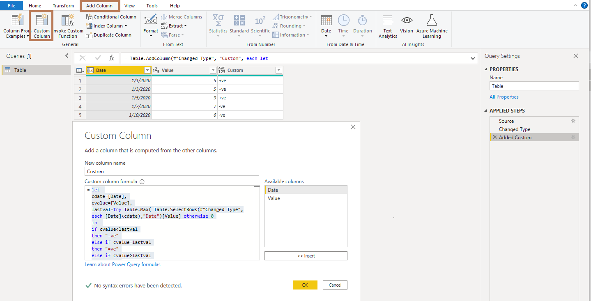
Task: Close the Query Settings pane
Action: tap(576, 56)
